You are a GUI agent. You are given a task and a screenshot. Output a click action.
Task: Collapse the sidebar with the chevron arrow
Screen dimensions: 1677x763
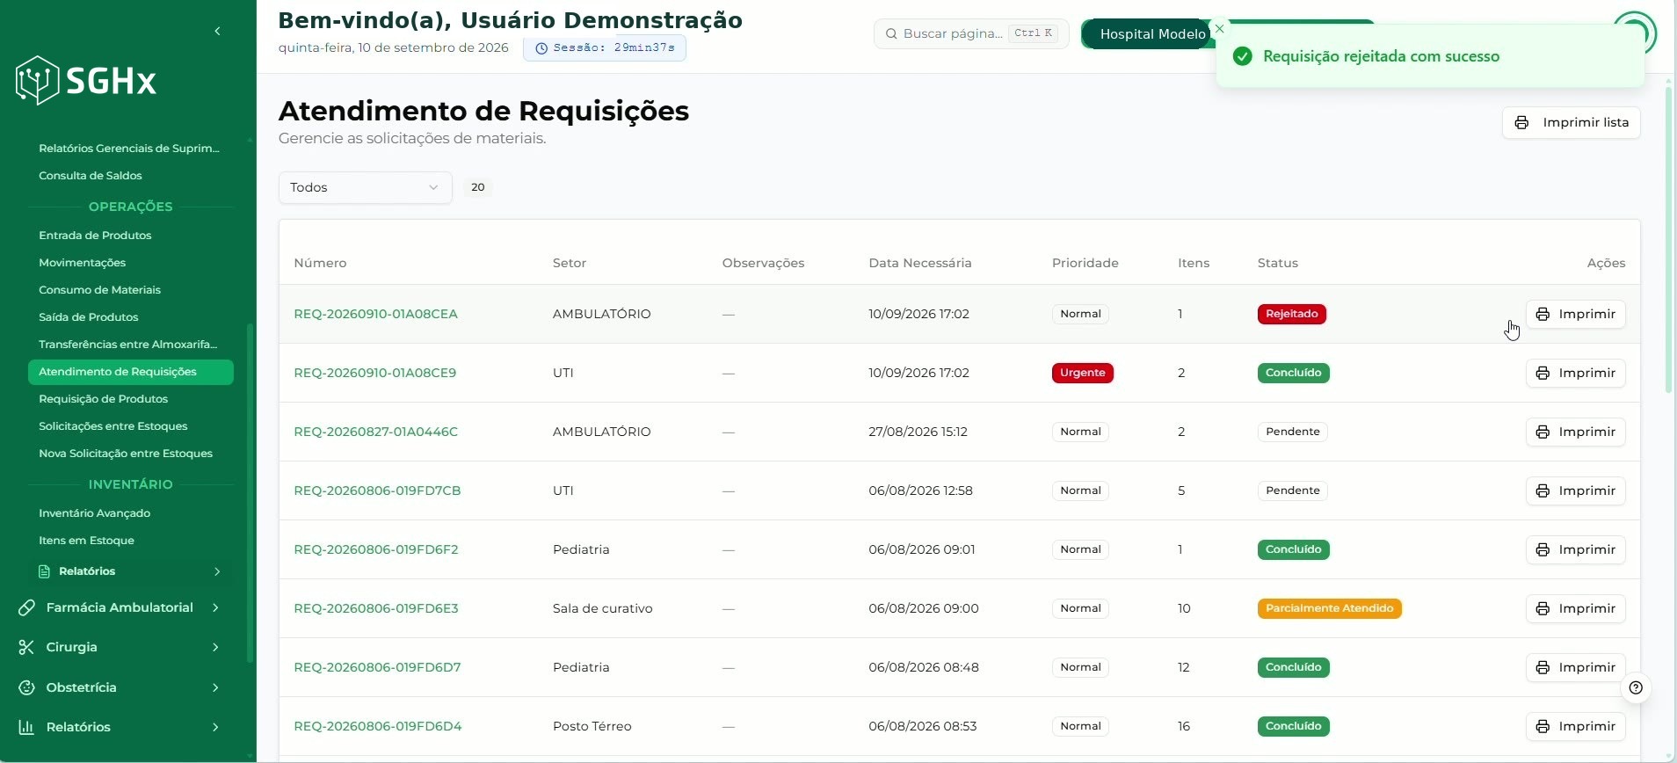point(217,32)
